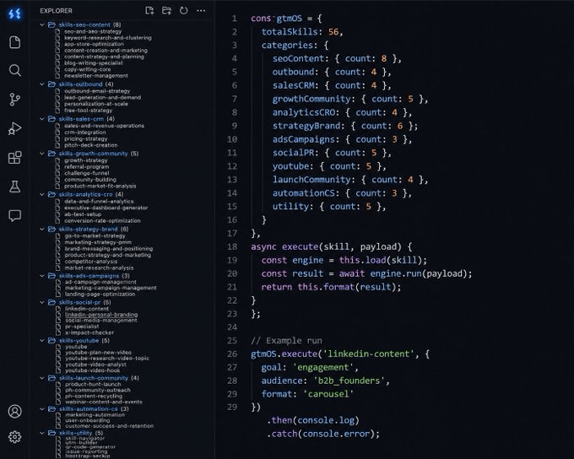Click 'linkedin-content' string in the code
Screen dimensions: 574x459
[369, 354]
